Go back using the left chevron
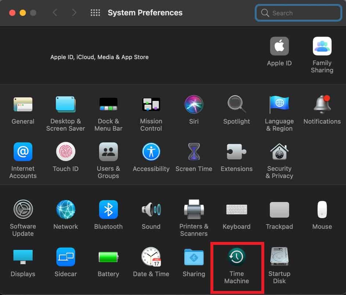Image resolution: width=346 pixels, height=295 pixels. [55, 12]
